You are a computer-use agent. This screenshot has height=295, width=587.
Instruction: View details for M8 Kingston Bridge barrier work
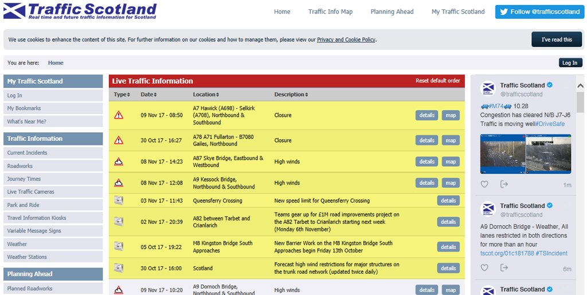click(x=448, y=247)
